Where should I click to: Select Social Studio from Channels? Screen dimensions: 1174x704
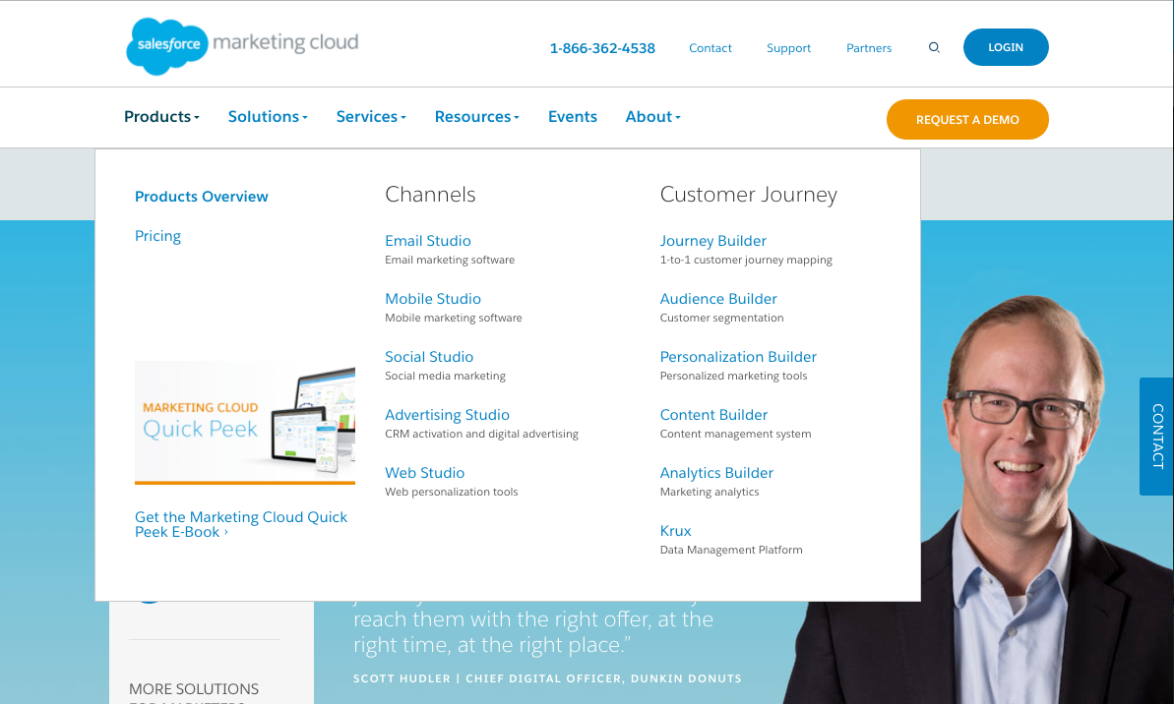[x=429, y=357]
